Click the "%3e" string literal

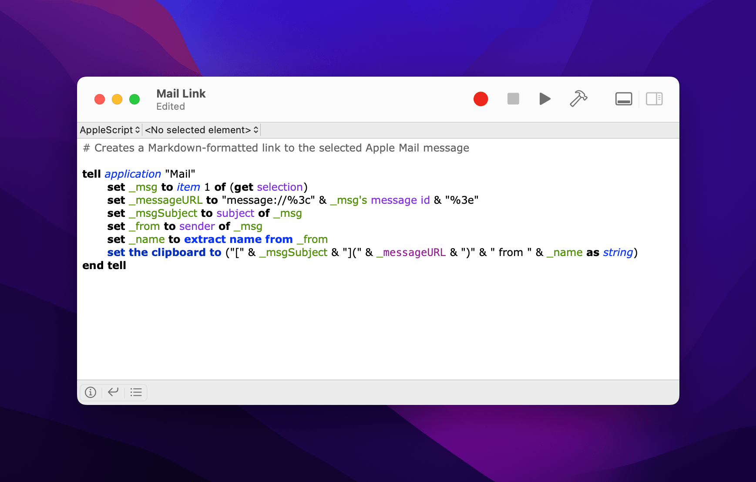[x=462, y=200]
